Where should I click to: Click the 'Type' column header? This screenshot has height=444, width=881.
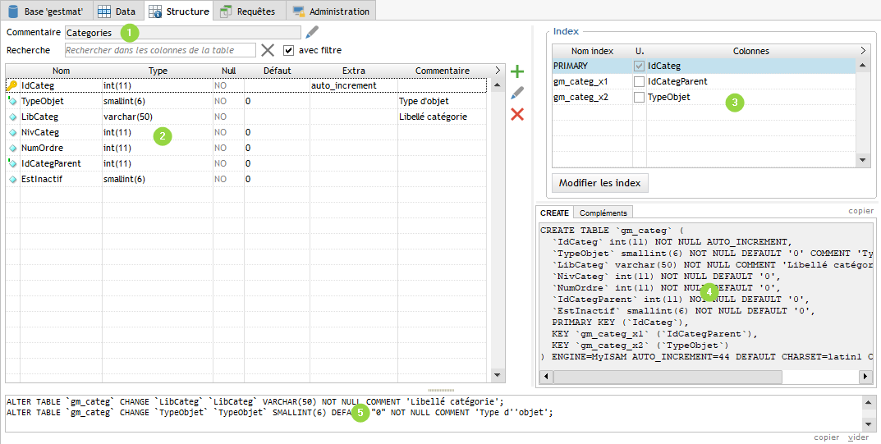tap(158, 70)
